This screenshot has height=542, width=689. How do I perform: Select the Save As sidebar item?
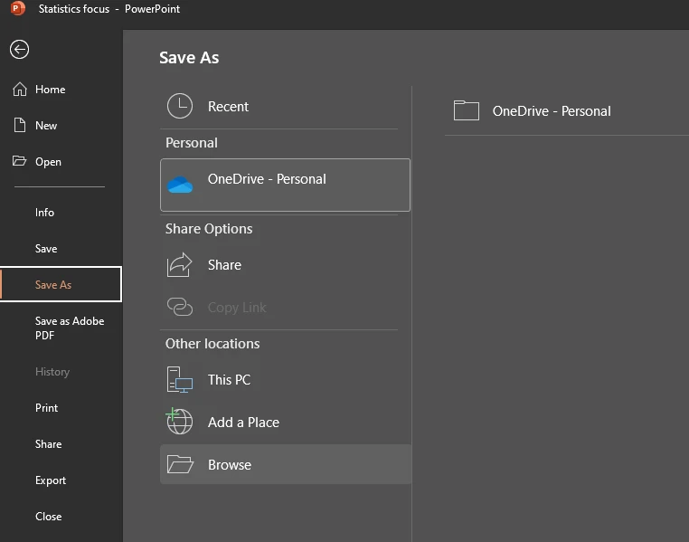(61, 284)
